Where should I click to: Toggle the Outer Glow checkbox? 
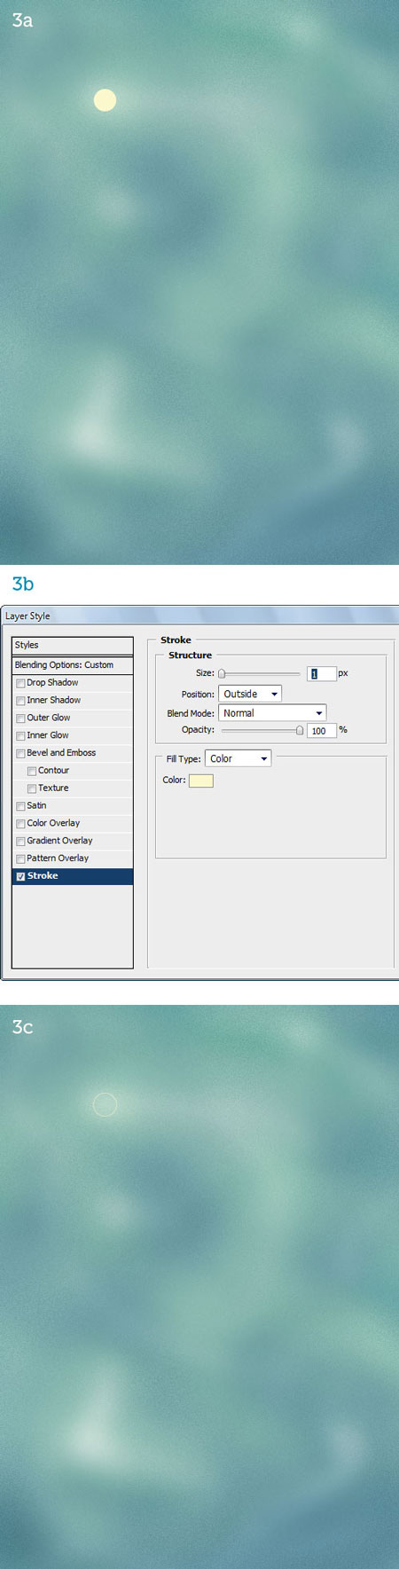(x=20, y=719)
